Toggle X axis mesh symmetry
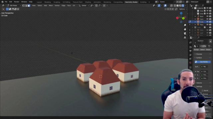The image size is (213, 119). 168,9
